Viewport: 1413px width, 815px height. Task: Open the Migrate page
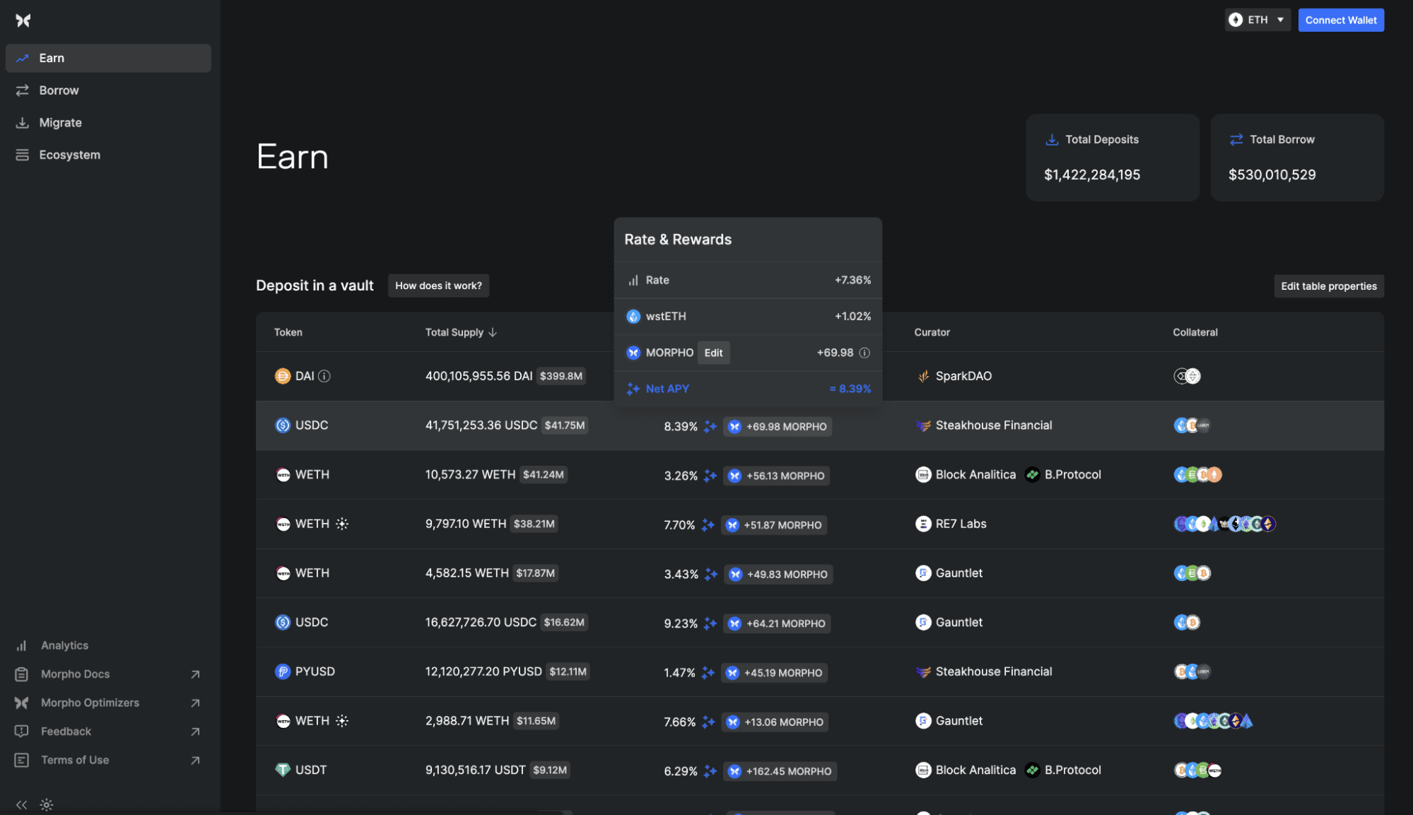coord(60,123)
